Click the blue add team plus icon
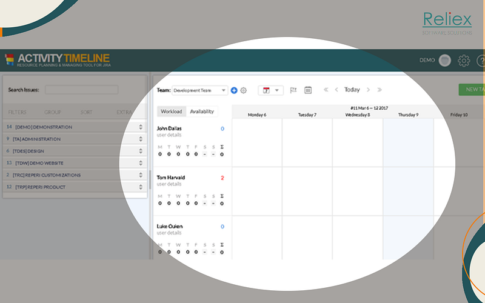485x303 pixels. tap(234, 90)
